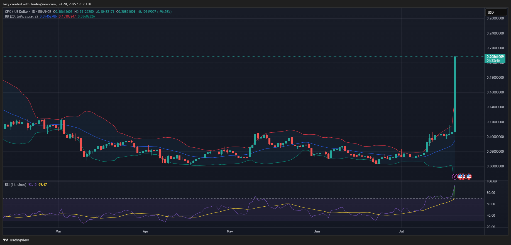Click the Mar label on time axis
The image size is (511, 245).
58,231
